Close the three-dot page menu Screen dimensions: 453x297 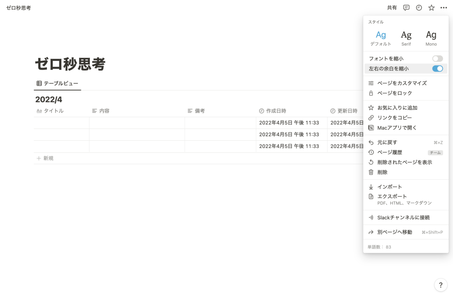444,7
